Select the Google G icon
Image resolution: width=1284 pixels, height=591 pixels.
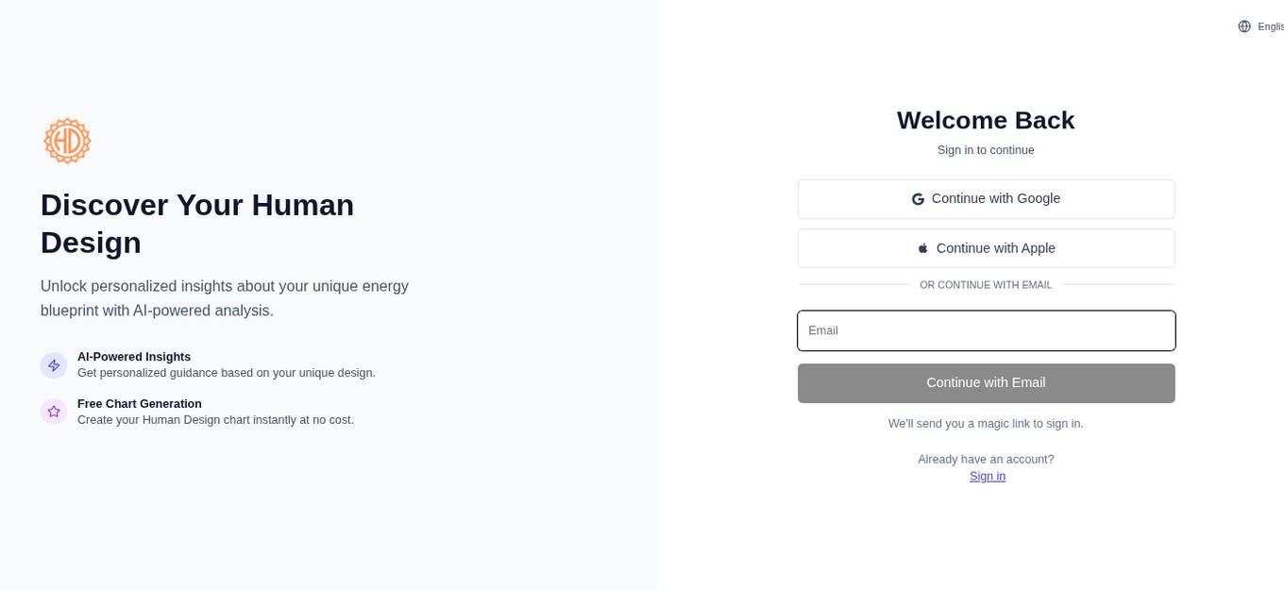tap(917, 198)
